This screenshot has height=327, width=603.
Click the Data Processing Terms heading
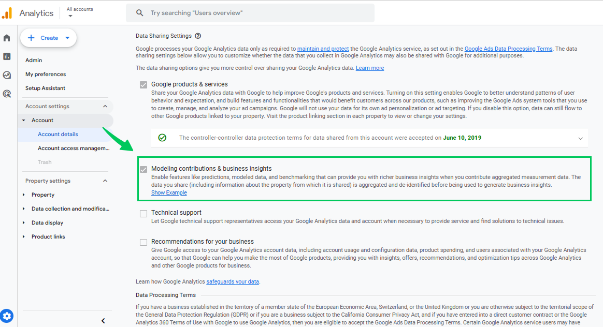pos(166,295)
